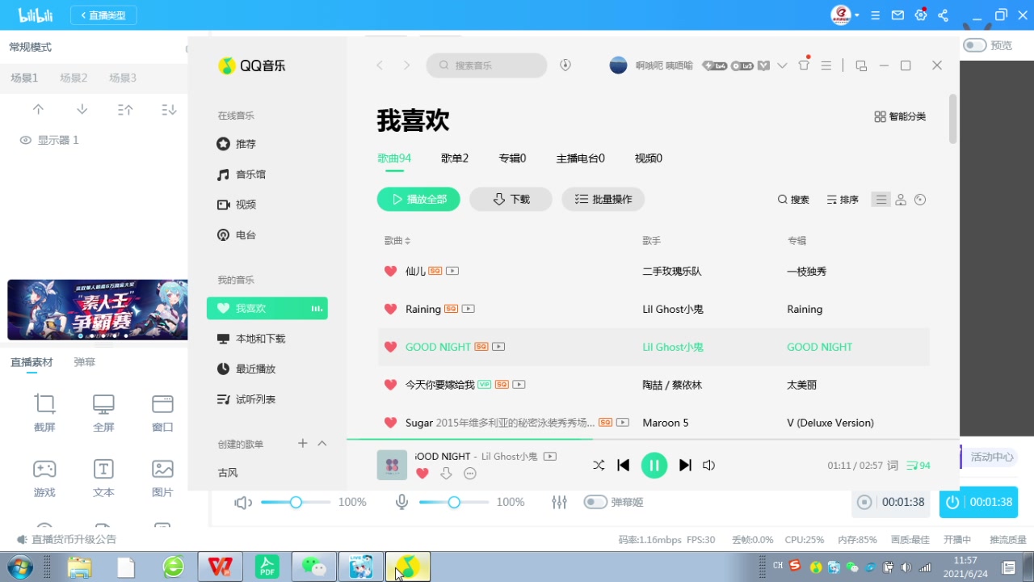
Task: Click the bilibili speaker volume slider
Action: [x=296, y=502]
